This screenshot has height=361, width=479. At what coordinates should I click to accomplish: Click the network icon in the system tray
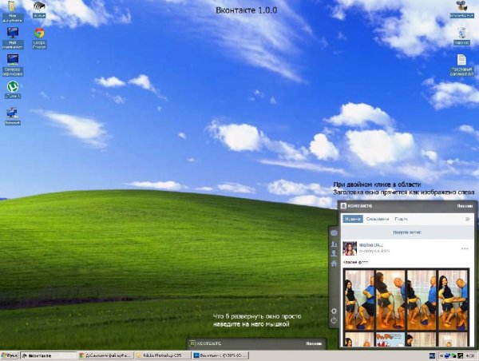(447, 355)
